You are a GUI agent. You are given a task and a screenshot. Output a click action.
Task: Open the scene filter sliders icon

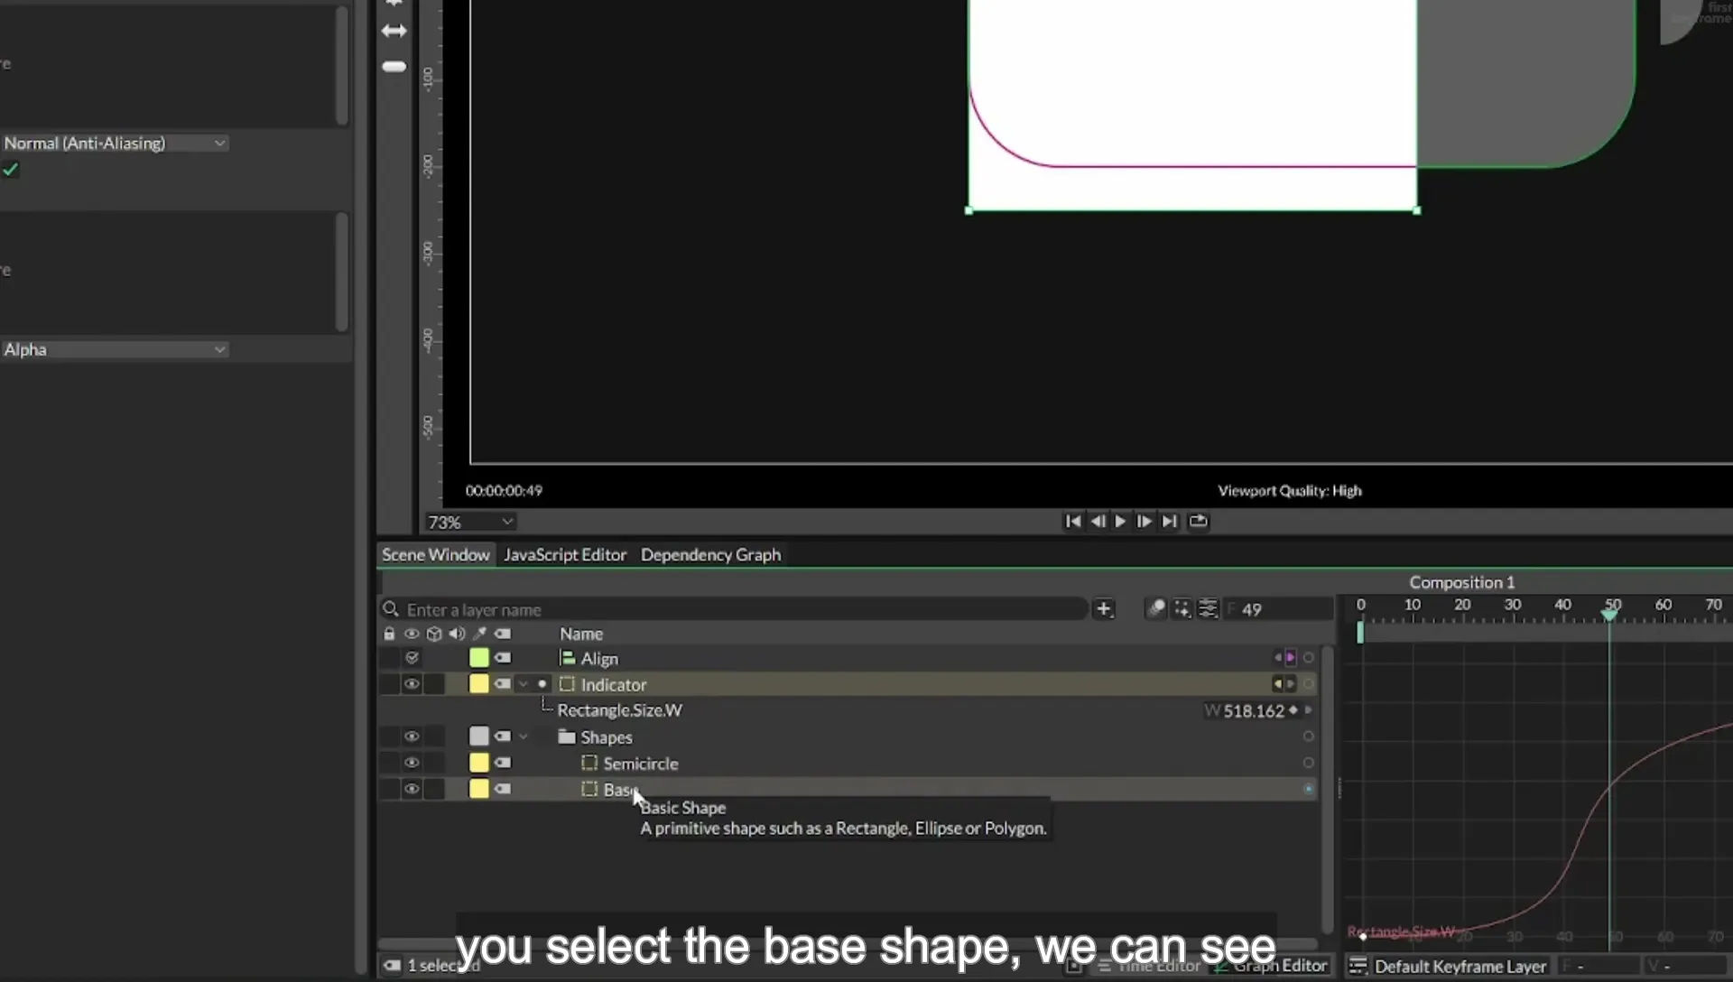click(x=1208, y=609)
